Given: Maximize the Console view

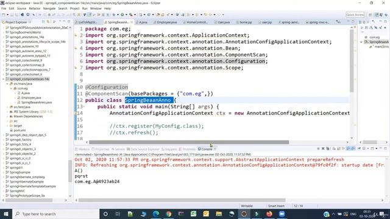Looking at the screenshot, I should [x=385, y=148].
